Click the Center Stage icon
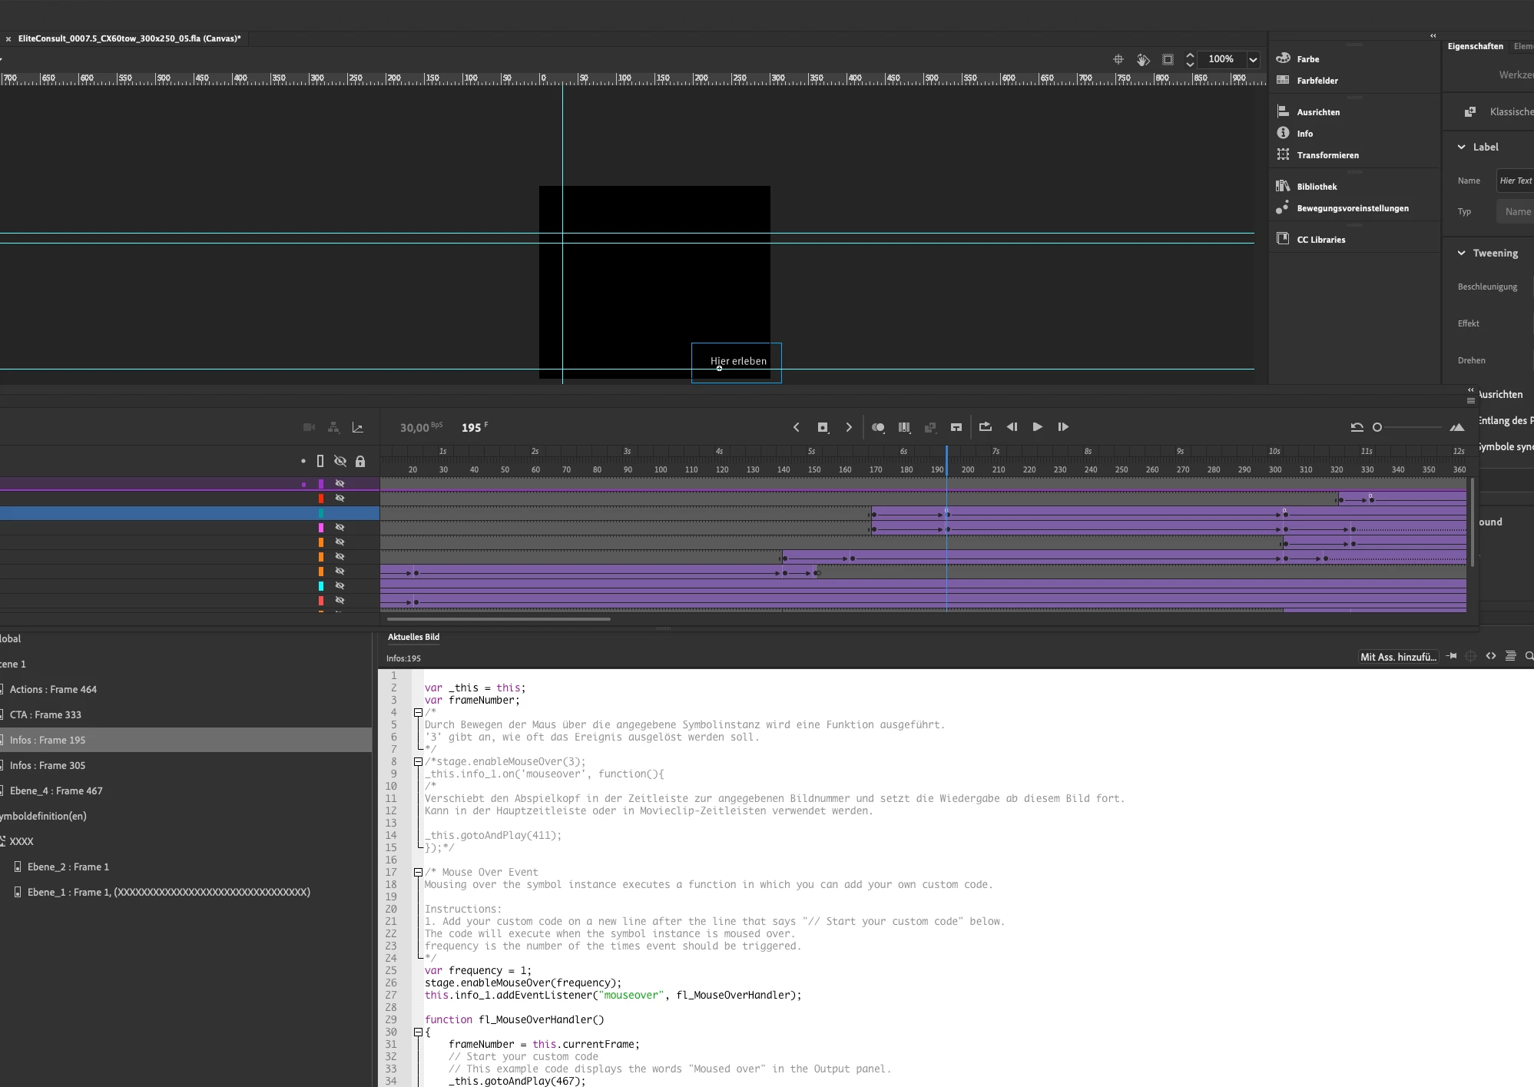The image size is (1534, 1087). [1118, 59]
